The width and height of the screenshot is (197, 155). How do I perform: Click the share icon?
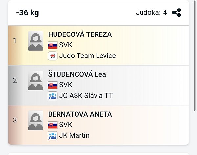click(177, 13)
